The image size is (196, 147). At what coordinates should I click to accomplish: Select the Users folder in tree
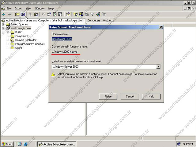(x=19, y=48)
